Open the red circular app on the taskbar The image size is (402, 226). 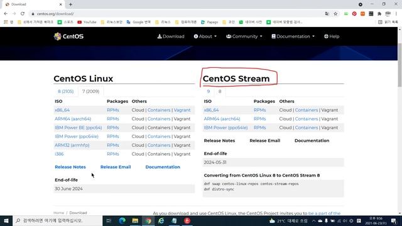coord(187,220)
